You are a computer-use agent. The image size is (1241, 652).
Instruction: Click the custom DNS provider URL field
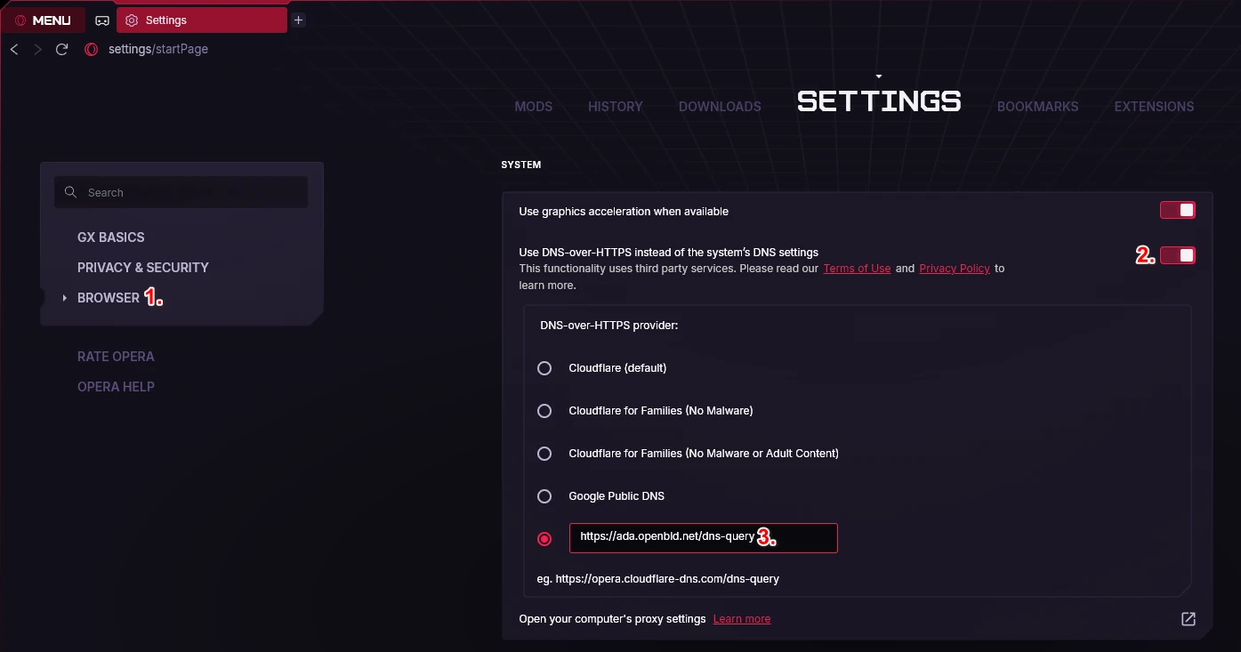coord(703,538)
